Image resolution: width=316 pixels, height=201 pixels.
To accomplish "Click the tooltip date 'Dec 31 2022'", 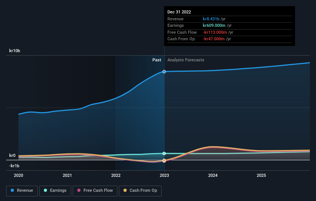I will (179, 12).
